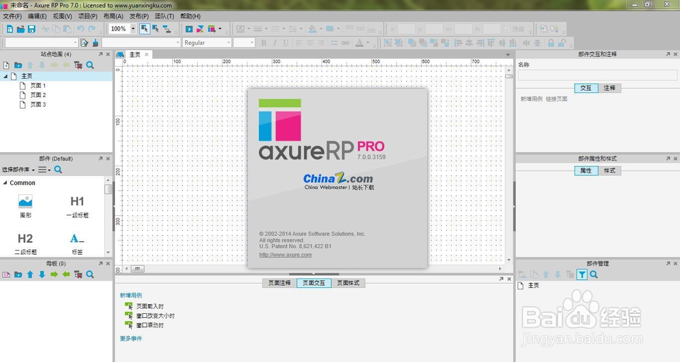680x362 pixels.
Task: Switch to the 样式 tab in properties panel
Action: [609, 170]
